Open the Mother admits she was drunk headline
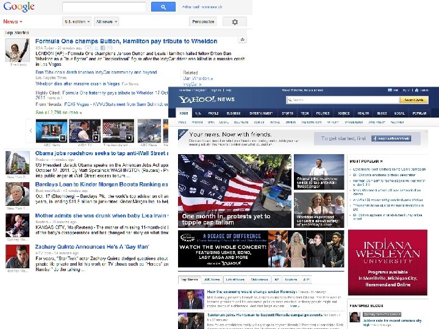The image size is (439, 329). 102,216
